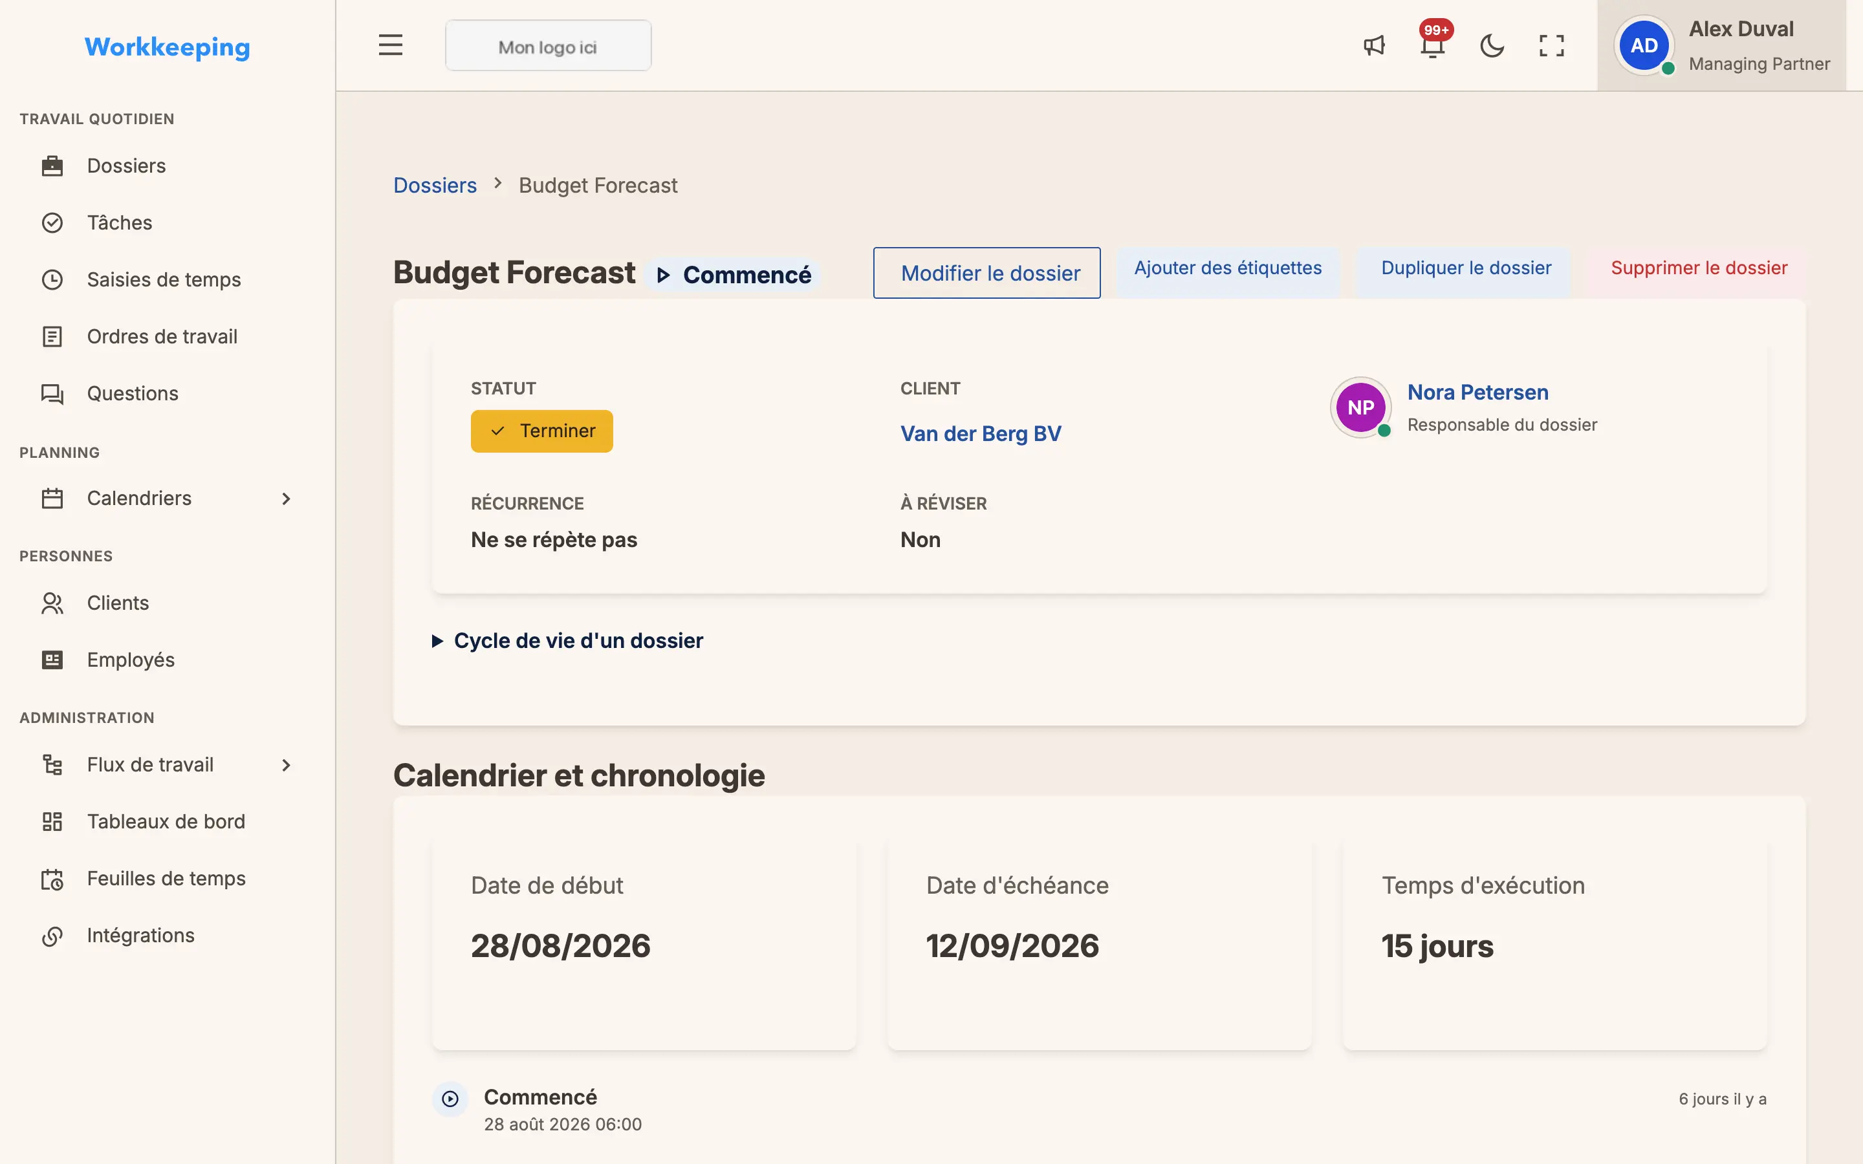Click the Tableaux de bord grid icon
The width and height of the screenshot is (1863, 1164).
tap(52, 821)
